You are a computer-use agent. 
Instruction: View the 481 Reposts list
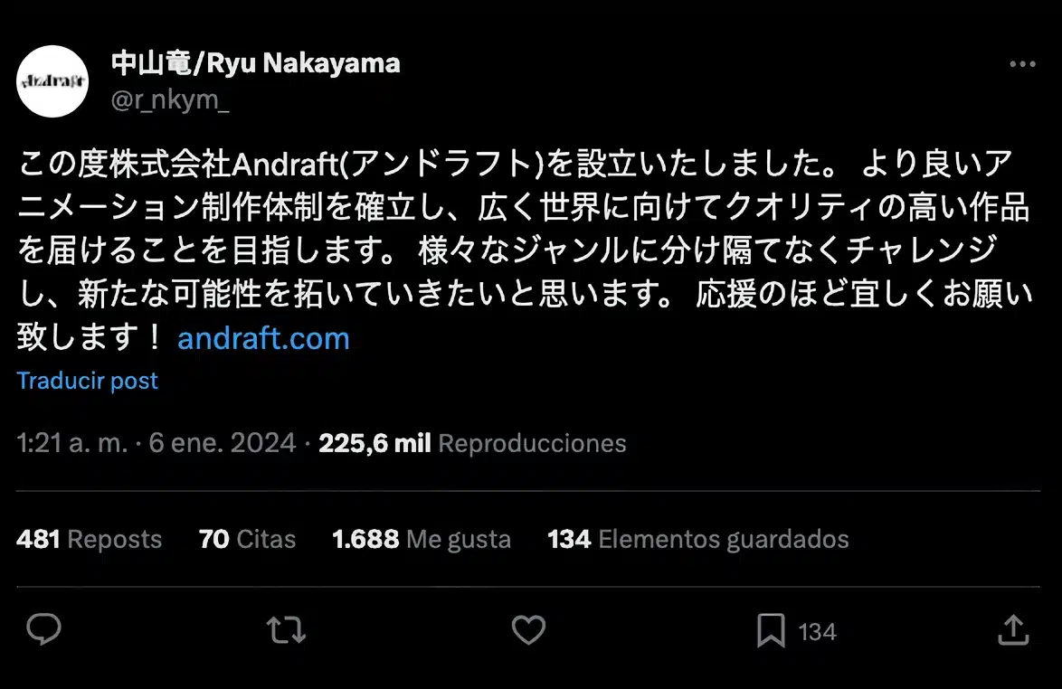[90, 540]
